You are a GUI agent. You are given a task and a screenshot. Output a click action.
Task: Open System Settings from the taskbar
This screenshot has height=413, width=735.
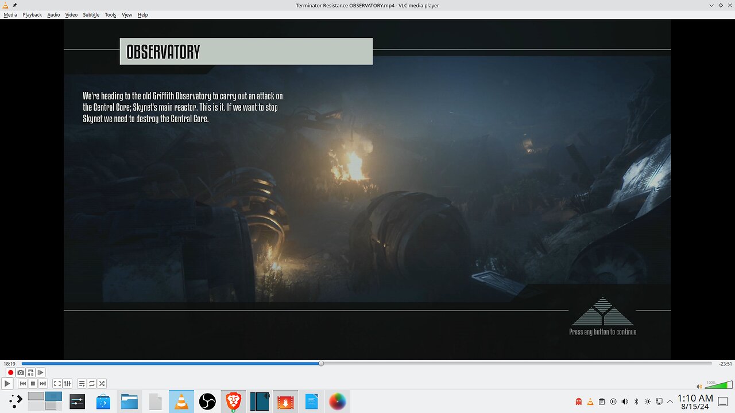click(77, 401)
